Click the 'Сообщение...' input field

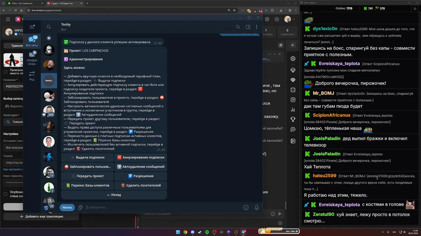point(163,207)
